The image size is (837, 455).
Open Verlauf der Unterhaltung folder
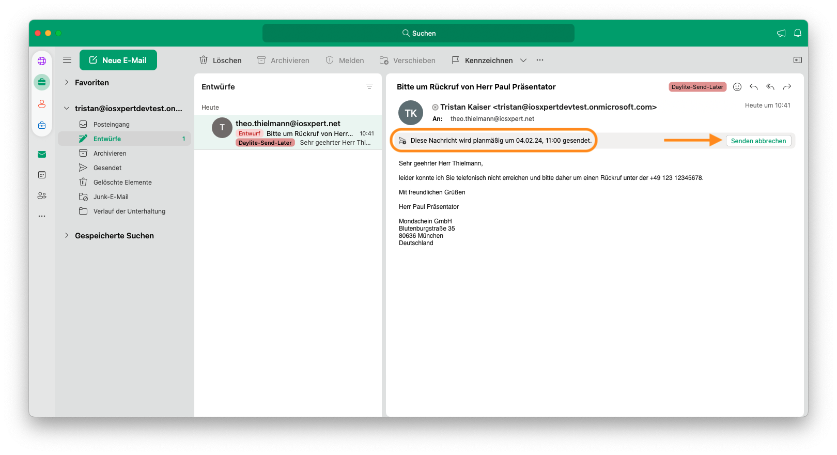pos(125,211)
